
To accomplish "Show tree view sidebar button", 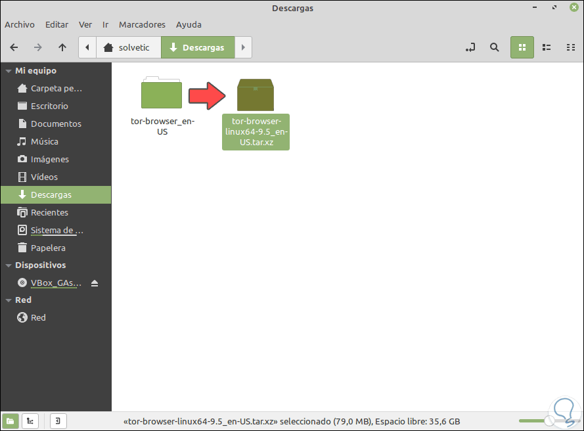I will 30,421.
